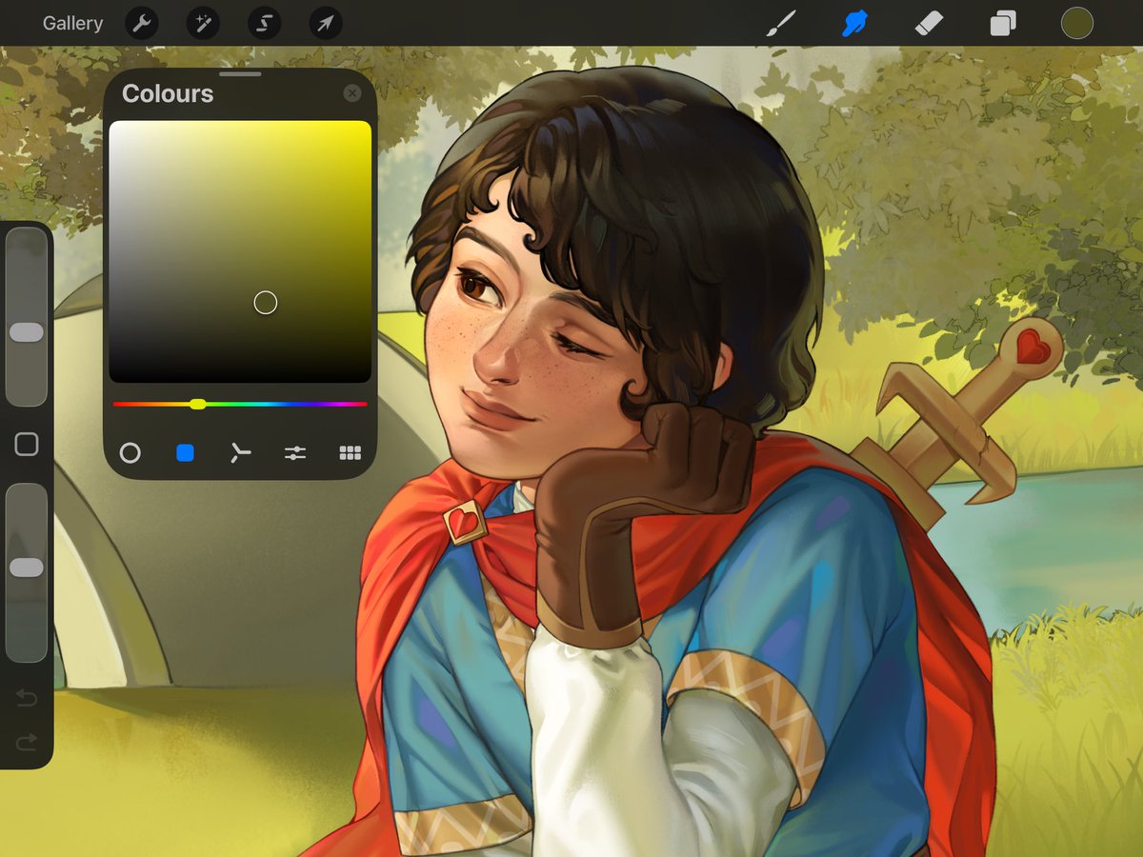Open the Actions wrench menu

click(x=142, y=23)
